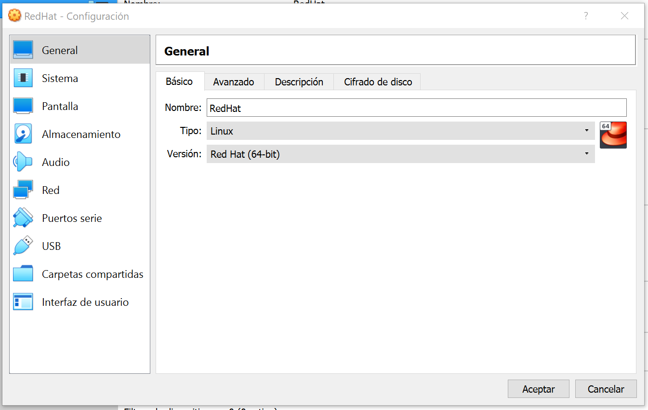This screenshot has height=410, width=648.
Task: Select the General label in the sidebar
Action: (60, 50)
